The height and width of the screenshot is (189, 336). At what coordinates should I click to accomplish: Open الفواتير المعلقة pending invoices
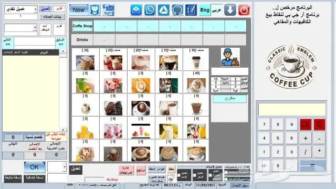coord(156,169)
